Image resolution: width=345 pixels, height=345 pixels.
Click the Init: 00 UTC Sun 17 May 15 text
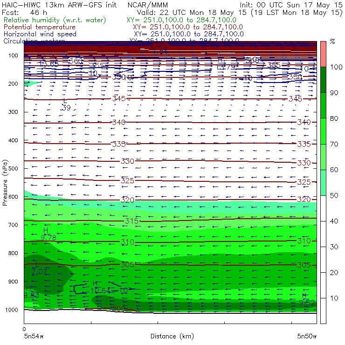click(x=291, y=5)
